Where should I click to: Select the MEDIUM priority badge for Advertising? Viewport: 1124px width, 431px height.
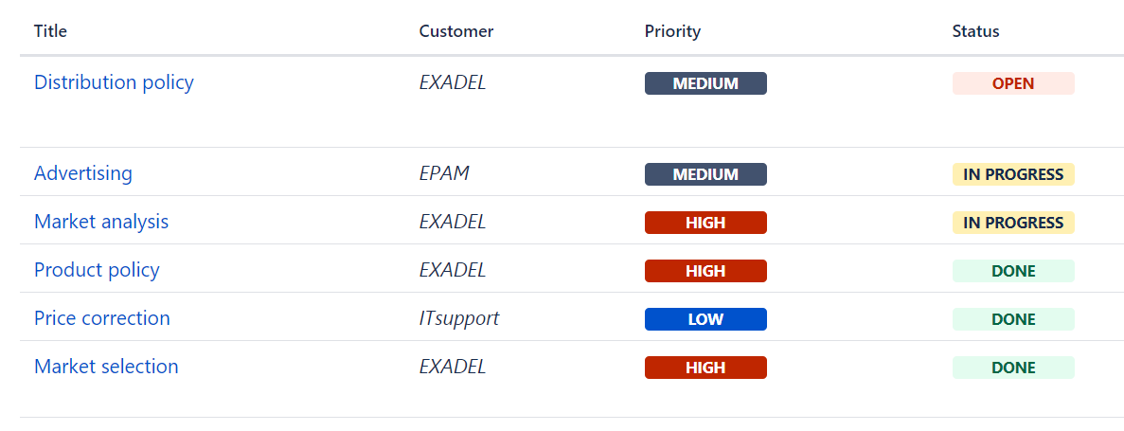pos(705,174)
